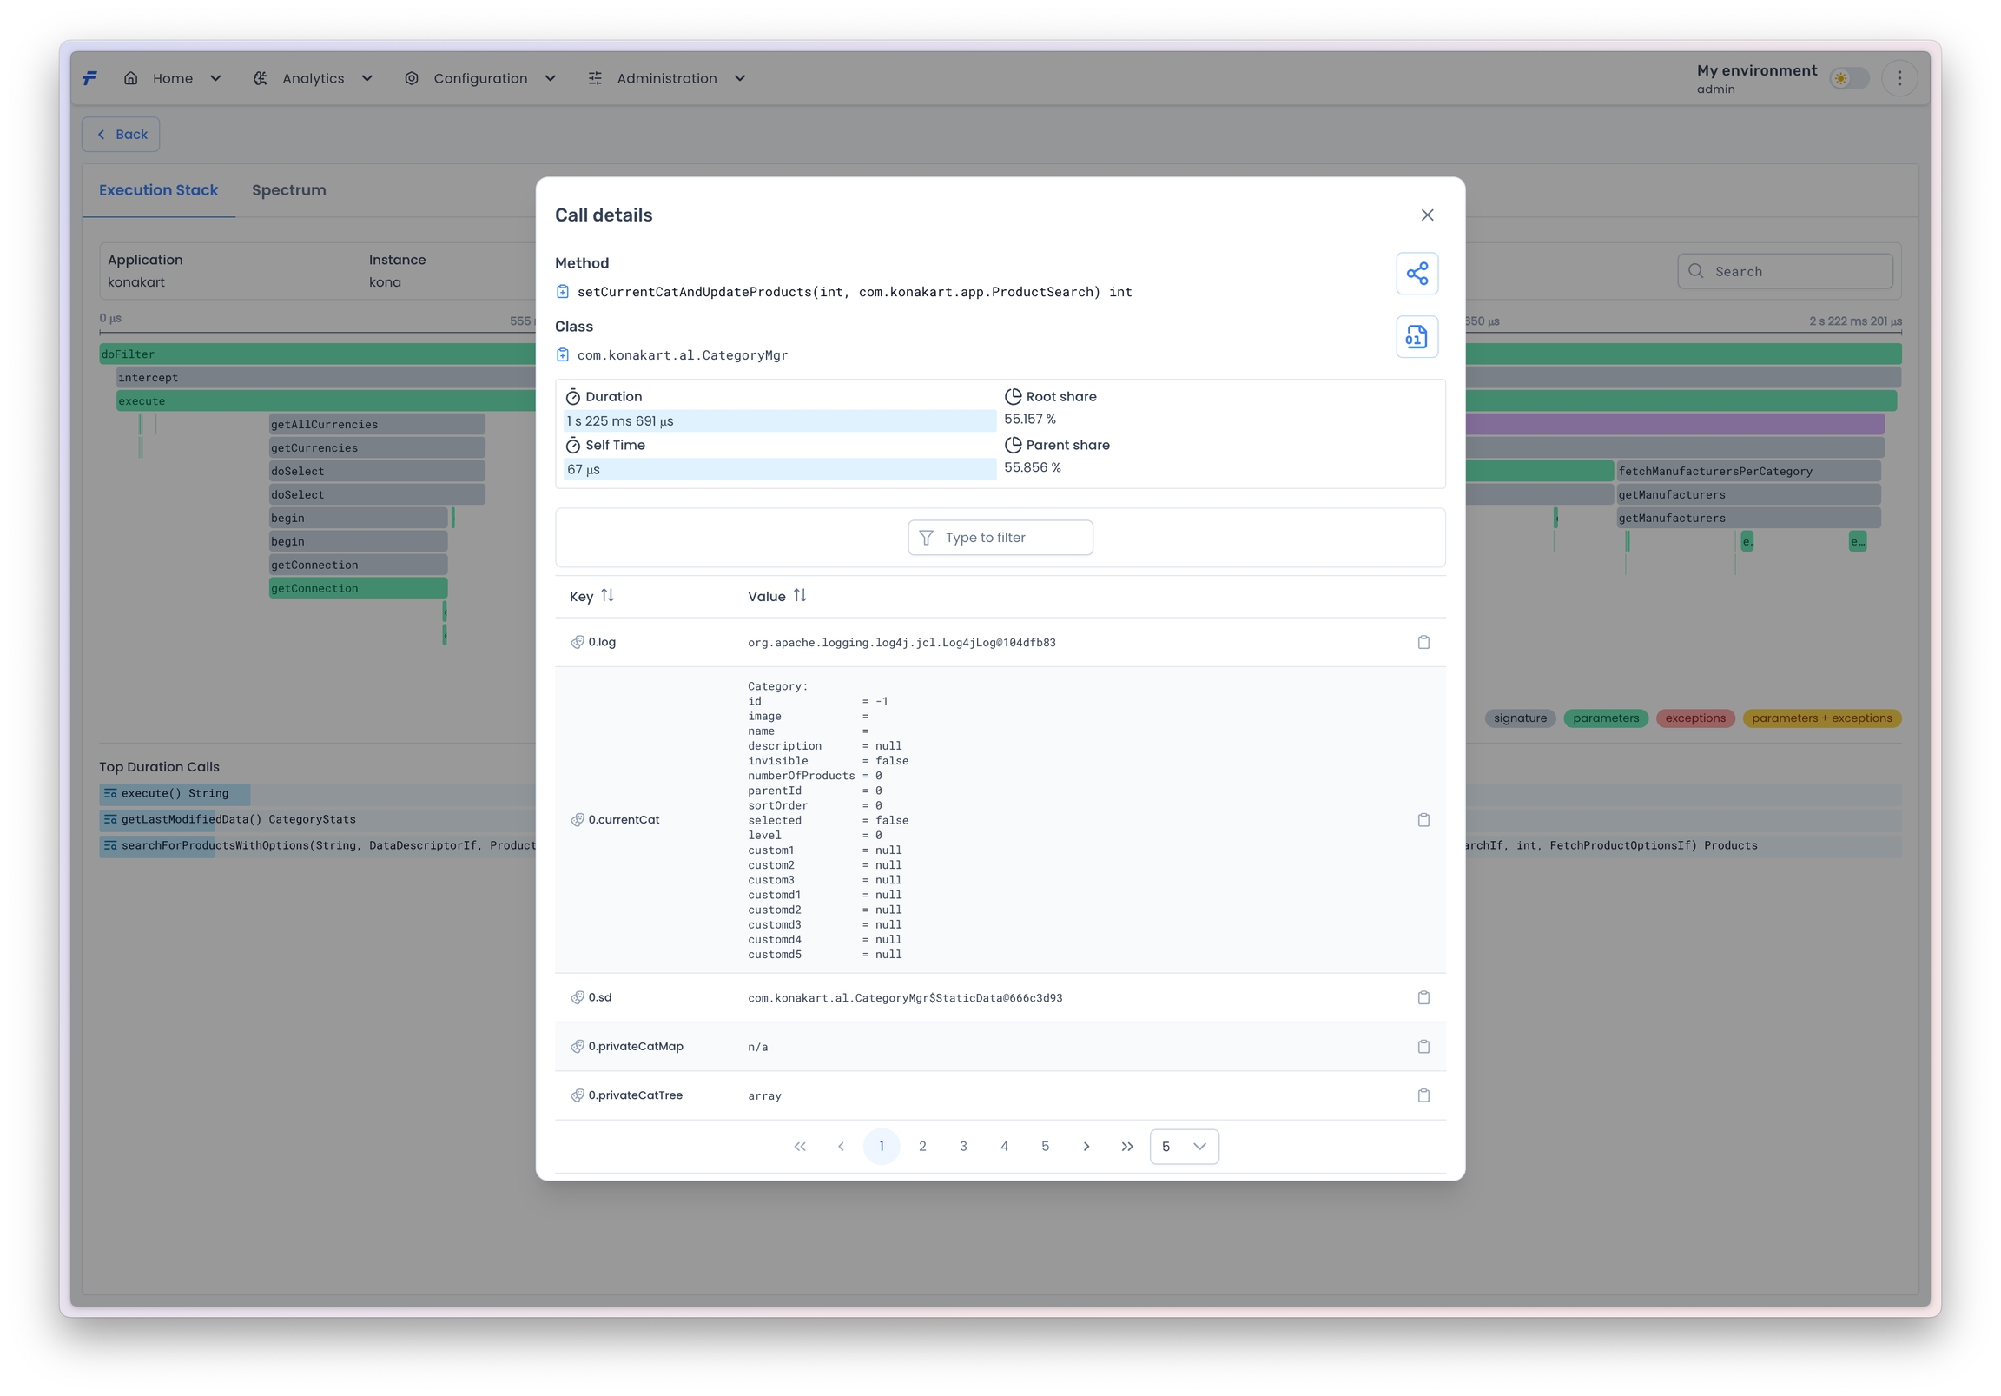Click the Back button
The width and height of the screenshot is (2001, 1396).
click(x=121, y=135)
